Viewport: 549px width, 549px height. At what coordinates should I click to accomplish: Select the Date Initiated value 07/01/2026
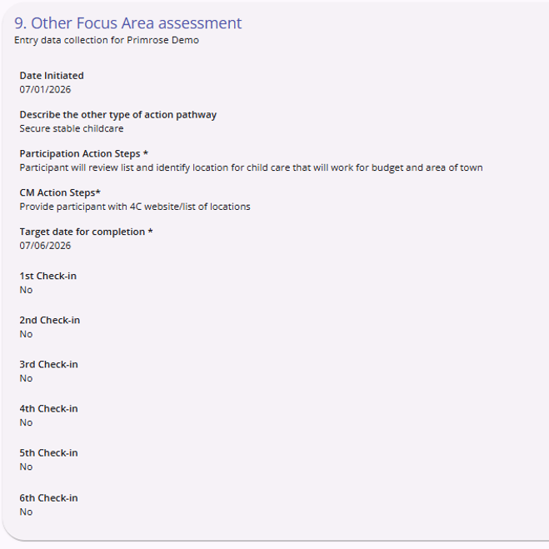[45, 90]
